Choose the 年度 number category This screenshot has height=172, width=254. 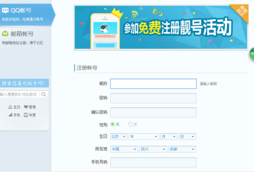[x=30, y=115]
